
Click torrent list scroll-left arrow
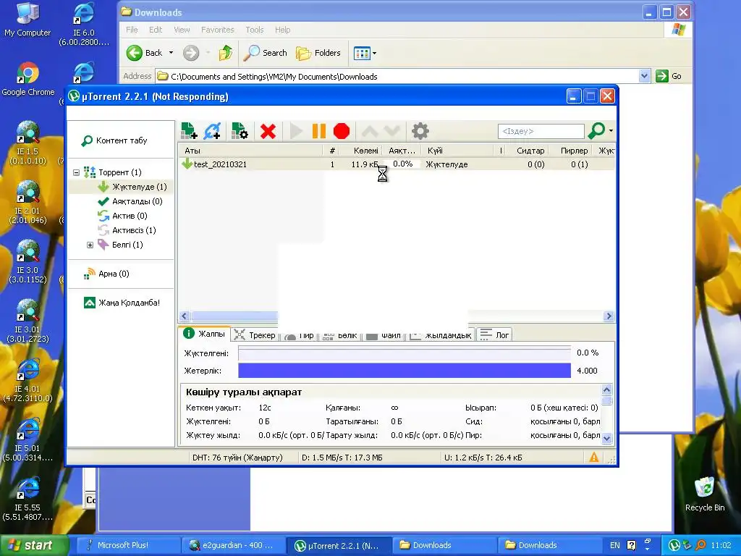pyautogui.click(x=185, y=316)
